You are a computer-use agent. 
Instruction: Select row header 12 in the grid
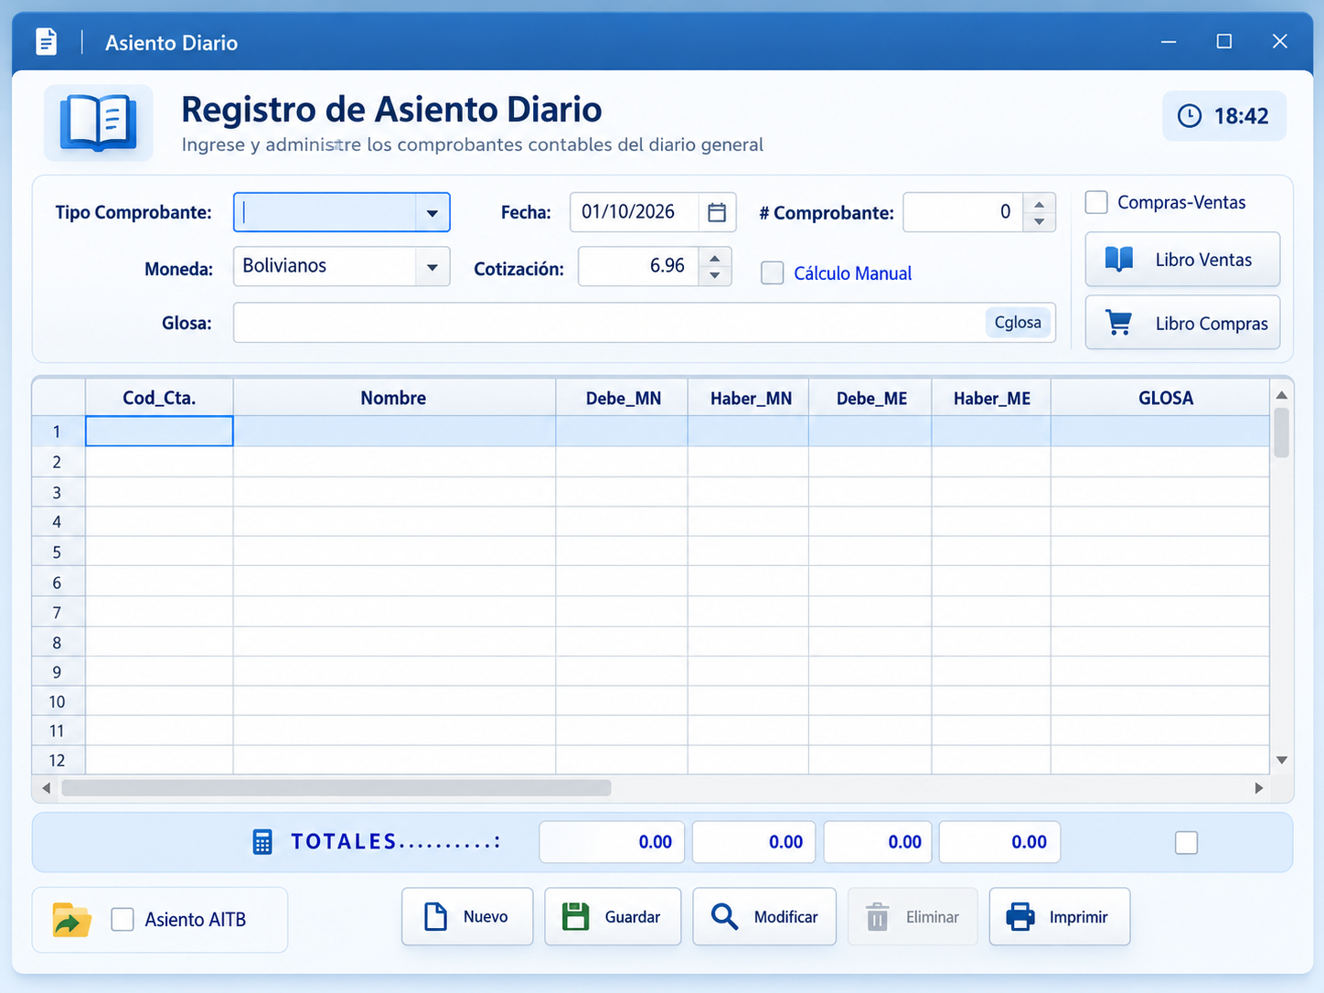click(58, 760)
